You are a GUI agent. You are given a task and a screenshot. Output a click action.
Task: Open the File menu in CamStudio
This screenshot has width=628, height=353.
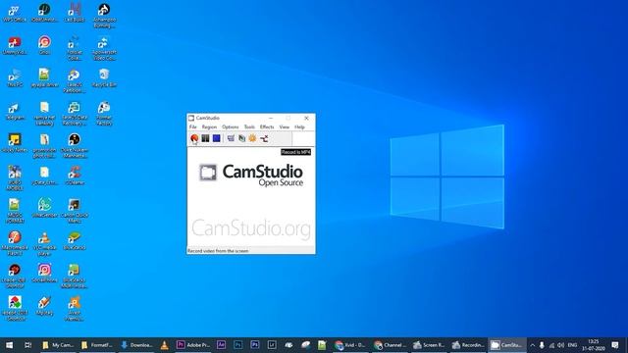[192, 126]
